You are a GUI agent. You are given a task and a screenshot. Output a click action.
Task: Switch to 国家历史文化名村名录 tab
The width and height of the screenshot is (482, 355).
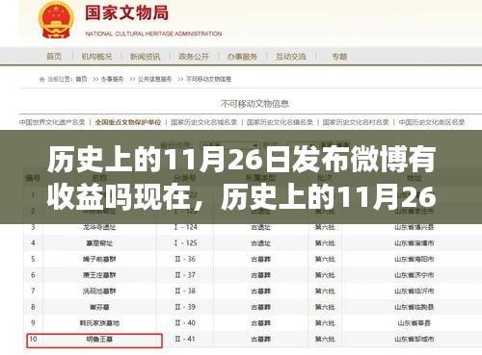point(356,122)
